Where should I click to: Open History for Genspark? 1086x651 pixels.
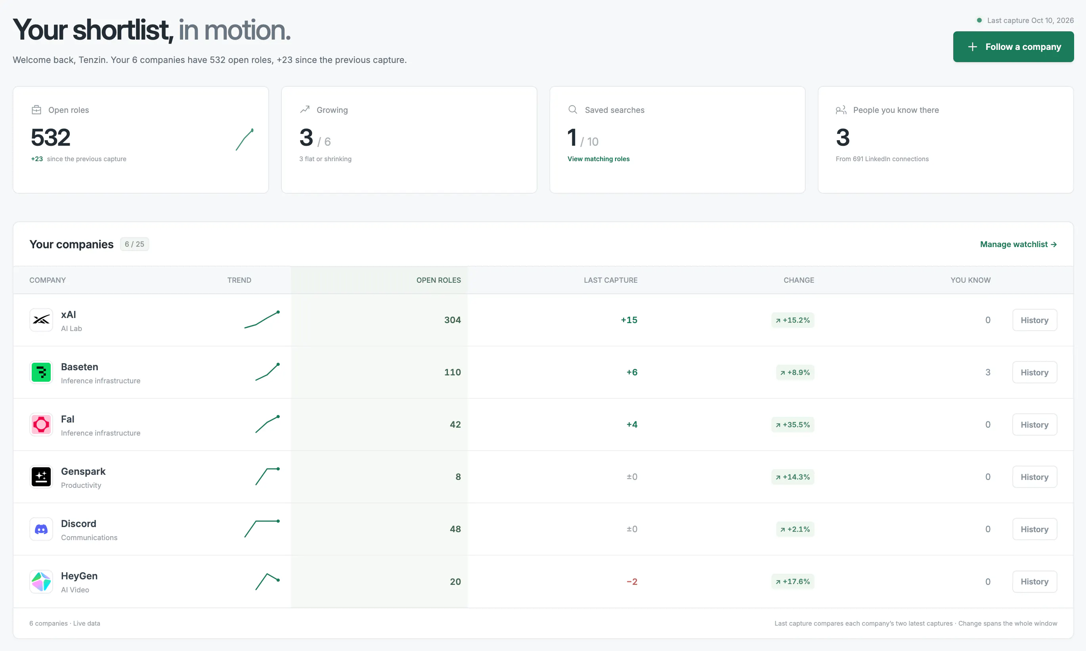[x=1034, y=477]
